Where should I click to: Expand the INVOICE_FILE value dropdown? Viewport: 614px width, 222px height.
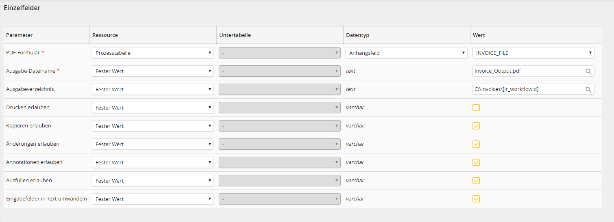point(533,53)
